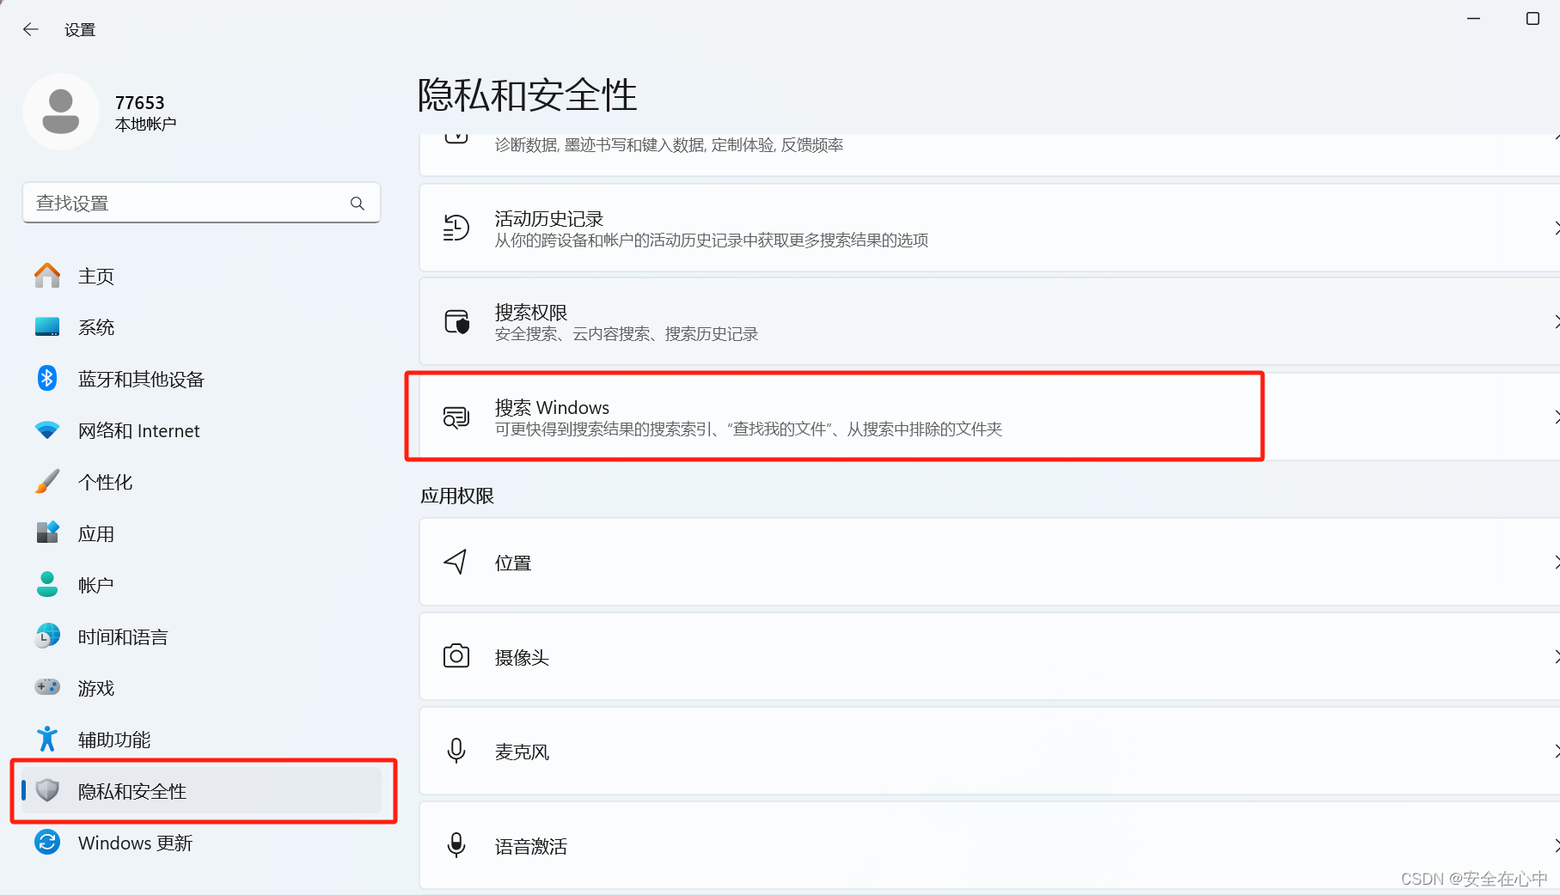Click the 应用 apps icon
The height and width of the screenshot is (895, 1560).
[x=47, y=533]
